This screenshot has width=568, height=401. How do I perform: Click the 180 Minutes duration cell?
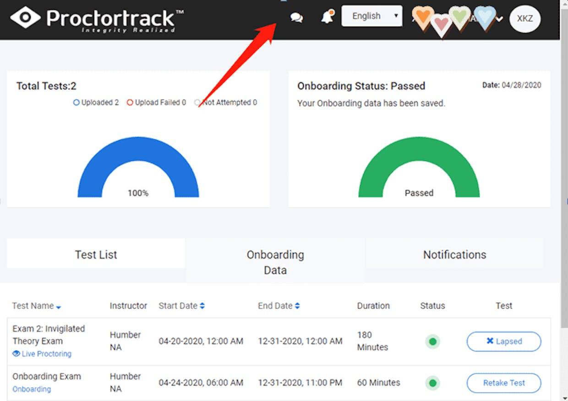(x=372, y=341)
